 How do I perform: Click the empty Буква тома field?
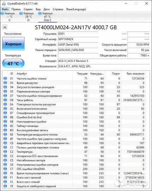coord(78,56)
